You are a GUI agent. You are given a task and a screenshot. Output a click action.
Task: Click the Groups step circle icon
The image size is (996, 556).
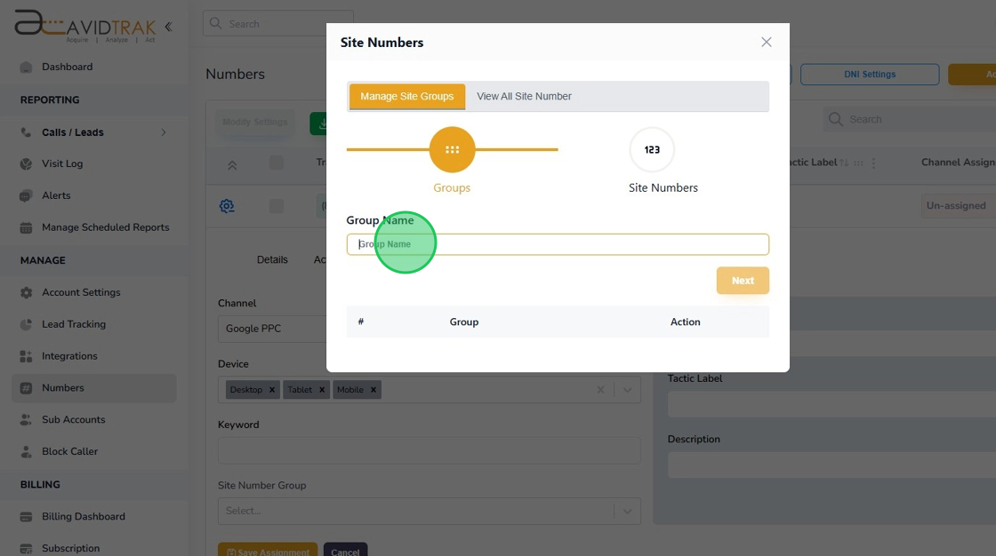click(453, 150)
